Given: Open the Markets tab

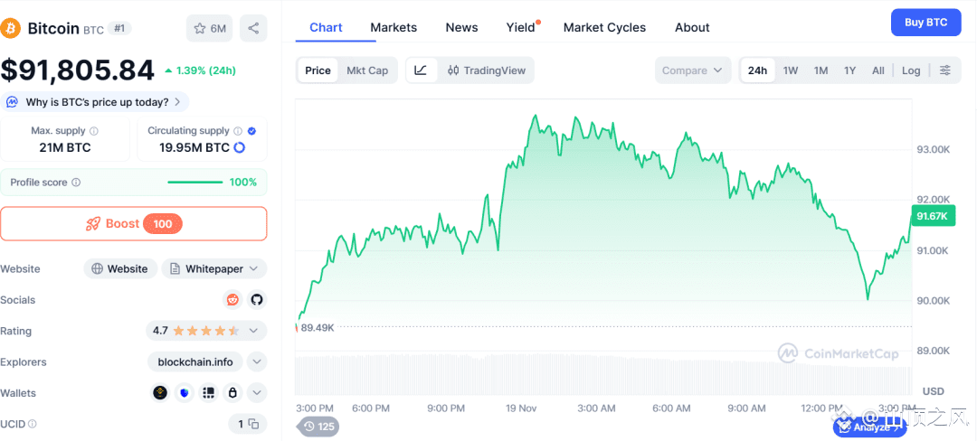Looking at the screenshot, I should click(394, 27).
